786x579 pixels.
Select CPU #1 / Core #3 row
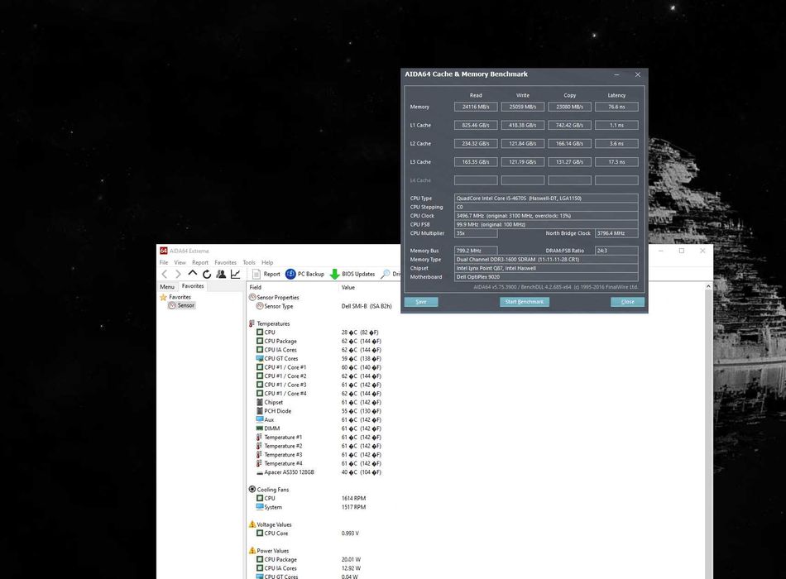click(x=319, y=385)
